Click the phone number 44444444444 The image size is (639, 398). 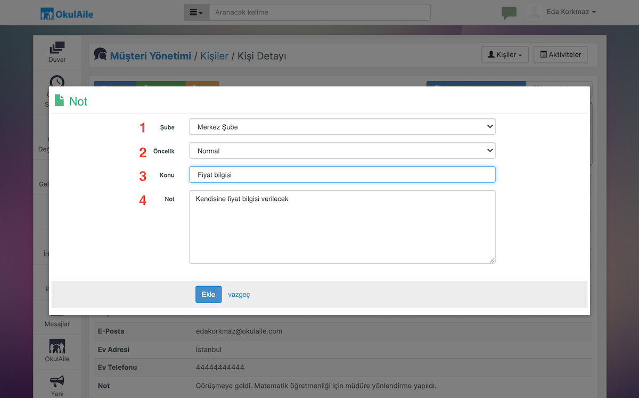(x=220, y=368)
